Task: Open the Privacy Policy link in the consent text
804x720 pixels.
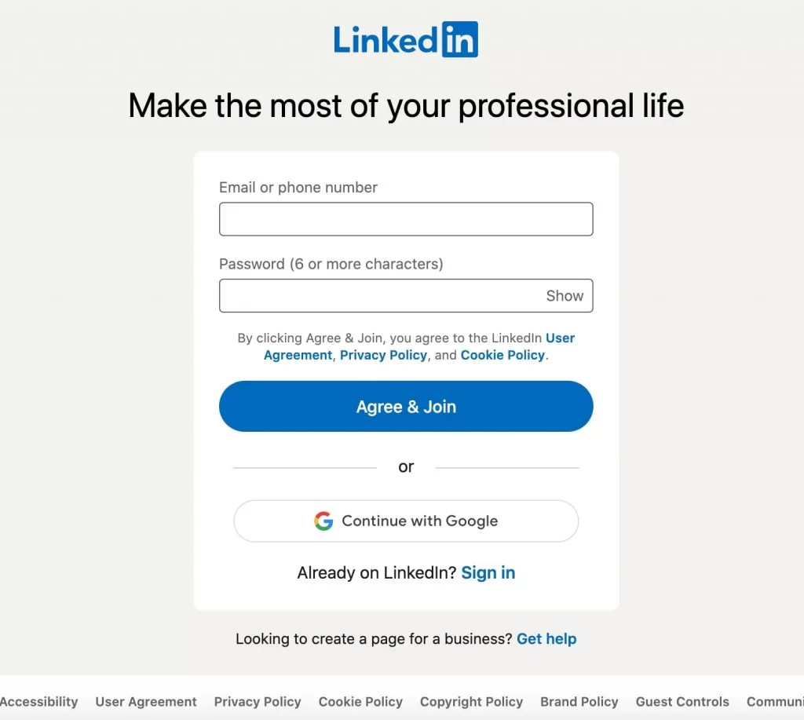Action: pyautogui.click(x=383, y=355)
